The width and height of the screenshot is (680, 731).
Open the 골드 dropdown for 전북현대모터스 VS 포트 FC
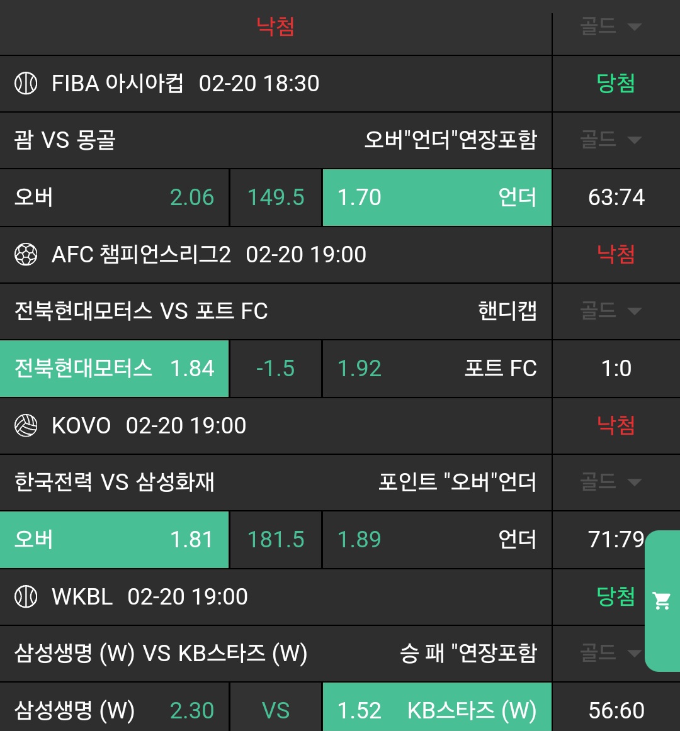611,311
